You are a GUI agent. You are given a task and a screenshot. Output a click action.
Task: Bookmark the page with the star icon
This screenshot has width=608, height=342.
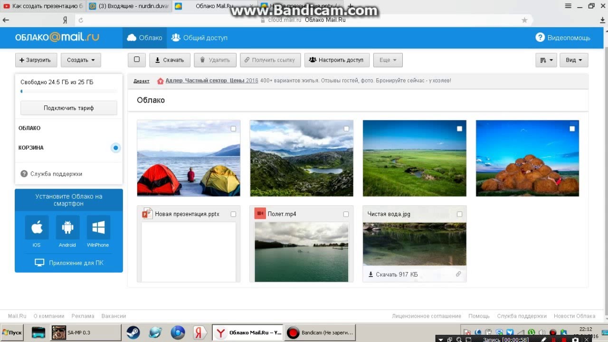click(524, 20)
